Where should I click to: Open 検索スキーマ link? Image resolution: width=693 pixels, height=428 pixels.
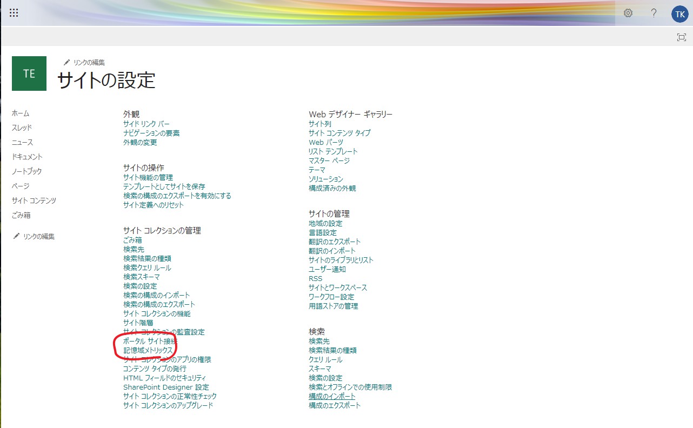click(142, 277)
